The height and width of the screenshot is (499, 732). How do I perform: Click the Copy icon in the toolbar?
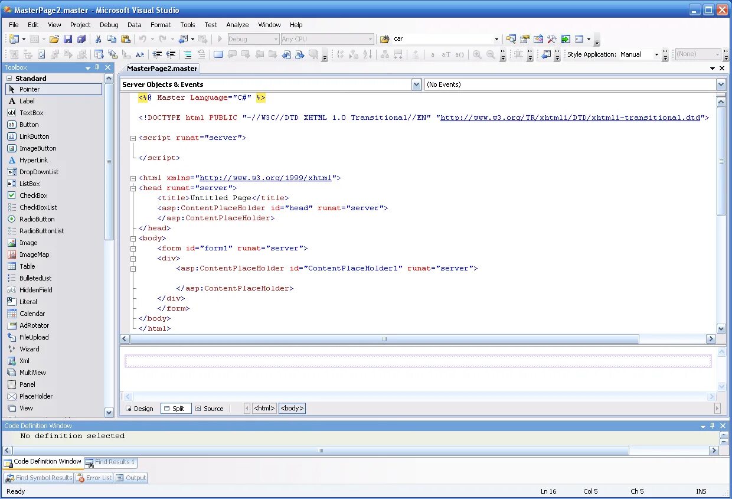(112, 39)
